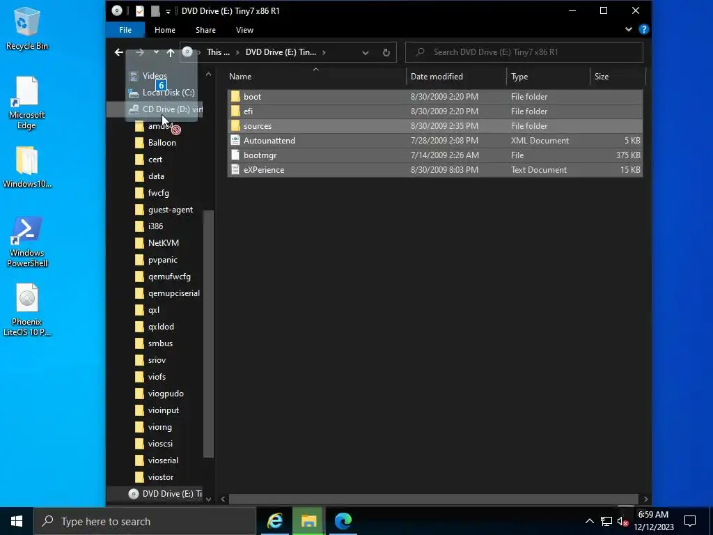Go back using the back arrow
This screenshot has height=535, width=713.
point(119,52)
